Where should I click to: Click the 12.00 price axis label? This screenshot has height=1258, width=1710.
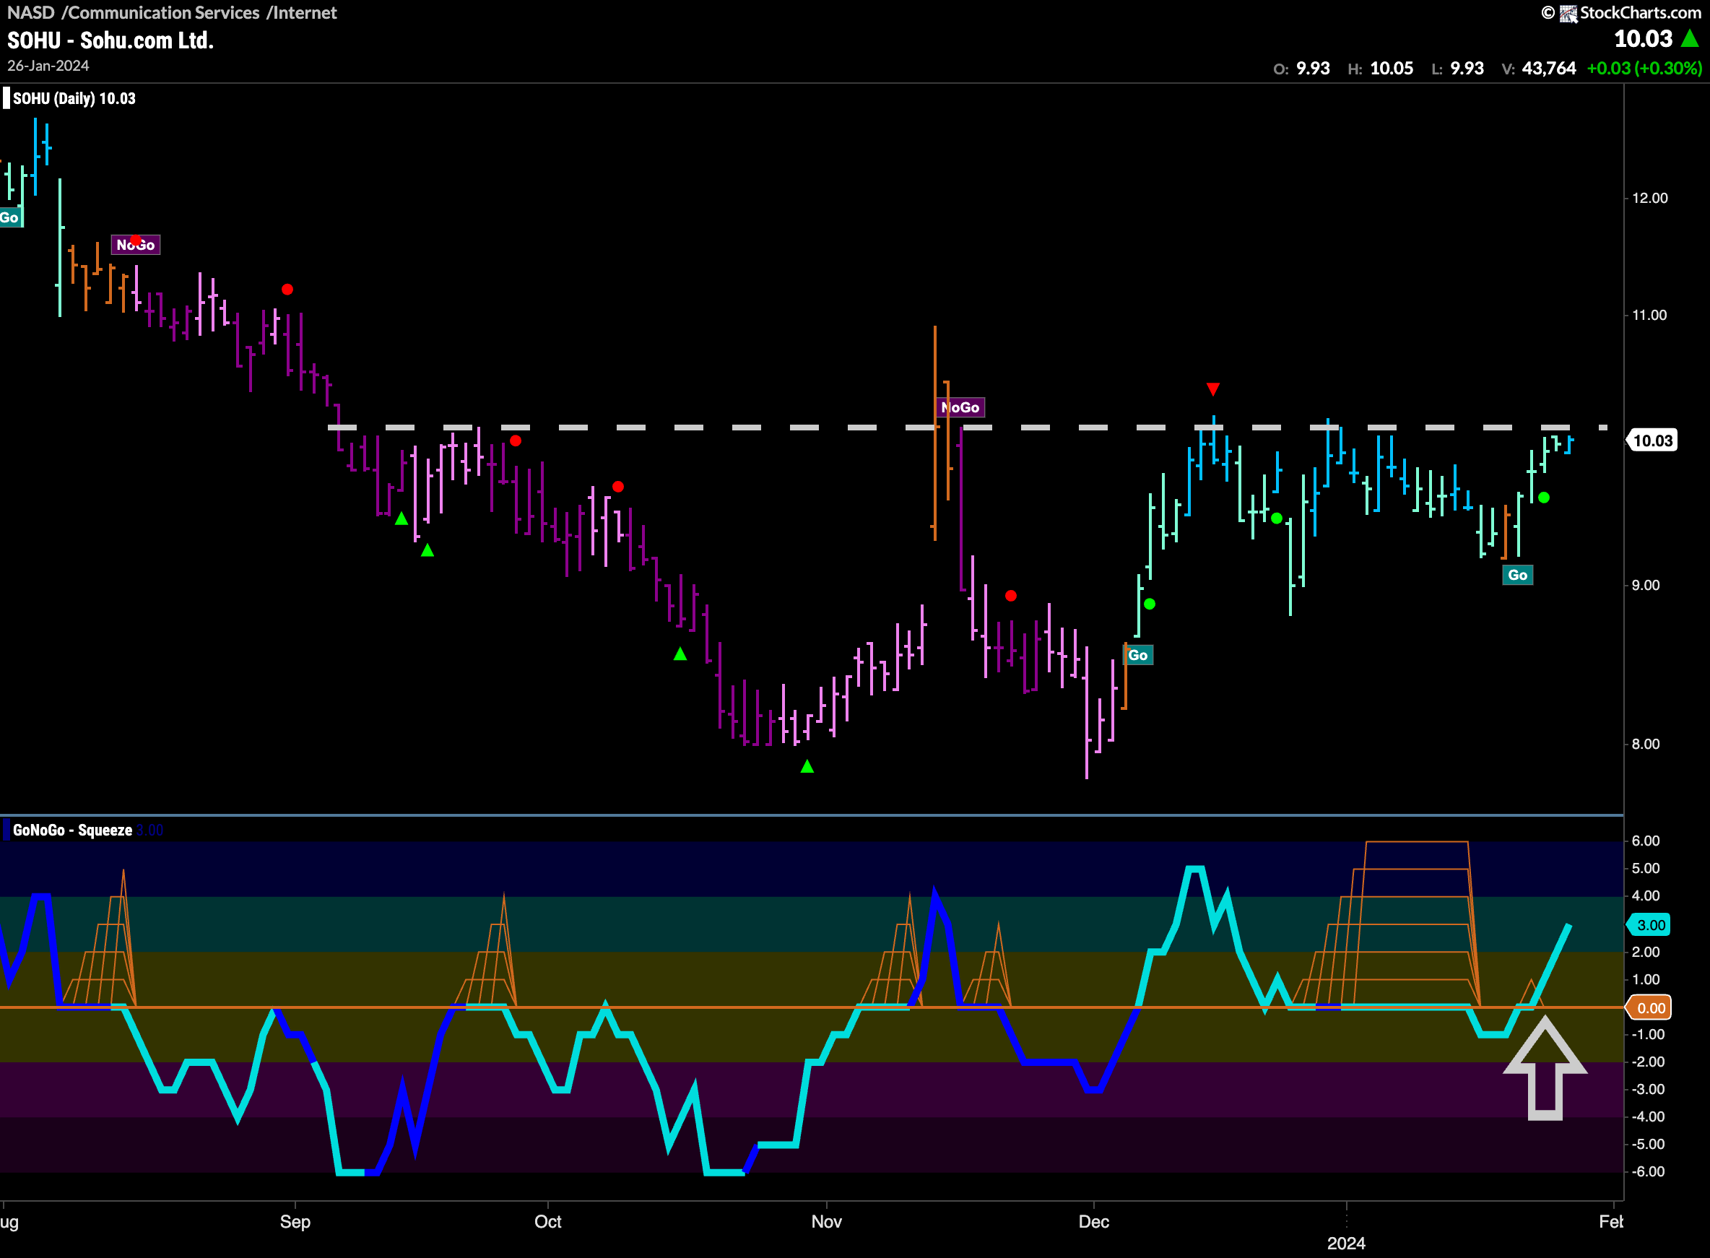pyautogui.click(x=1649, y=198)
